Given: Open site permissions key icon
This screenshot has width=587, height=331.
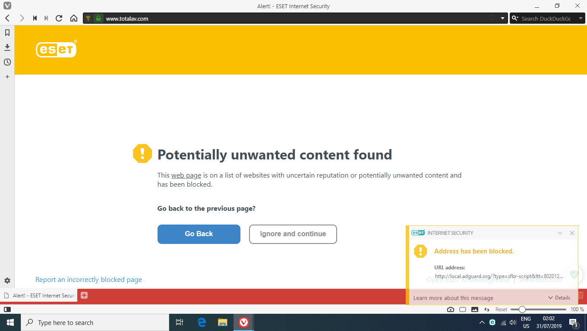Looking at the screenshot, I should point(88,18).
